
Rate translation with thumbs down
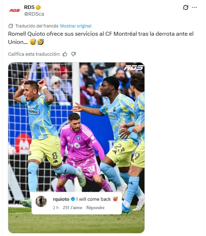73,54
